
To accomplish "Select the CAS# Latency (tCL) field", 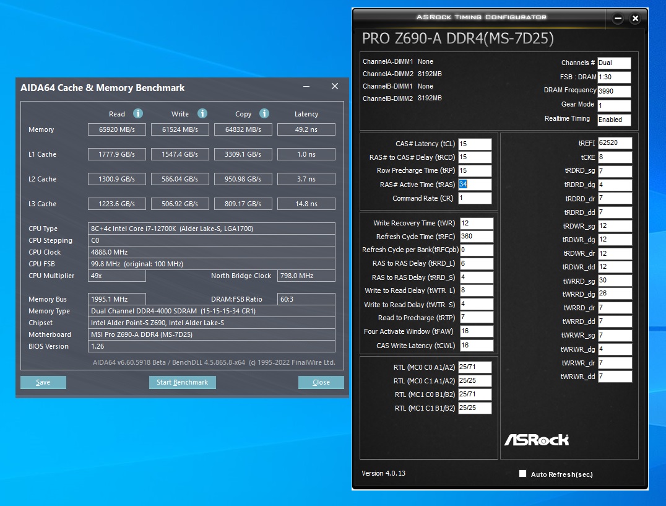I will (x=475, y=144).
